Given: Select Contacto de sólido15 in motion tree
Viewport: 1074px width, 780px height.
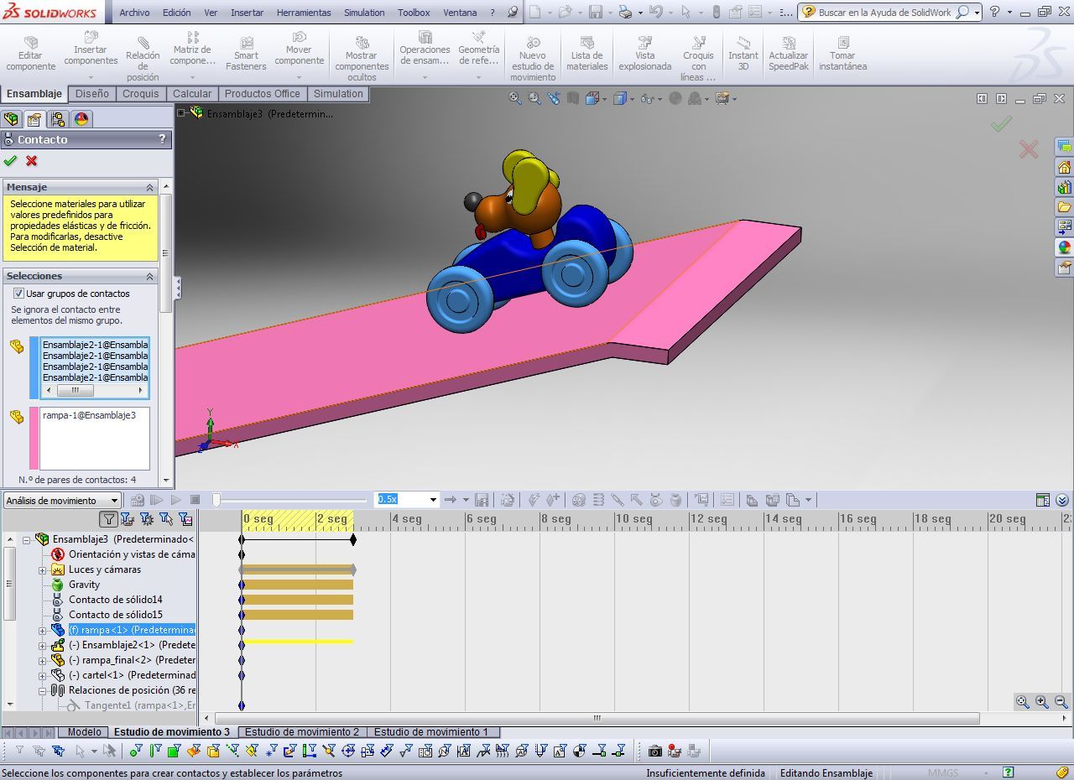Looking at the screenshot, I should click(x=116, y=615).
